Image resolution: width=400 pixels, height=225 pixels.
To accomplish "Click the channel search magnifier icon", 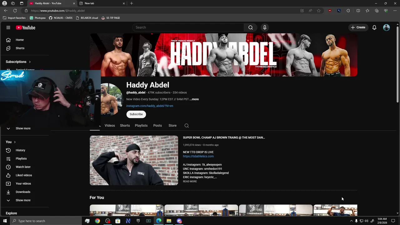I will pos(187,126).
